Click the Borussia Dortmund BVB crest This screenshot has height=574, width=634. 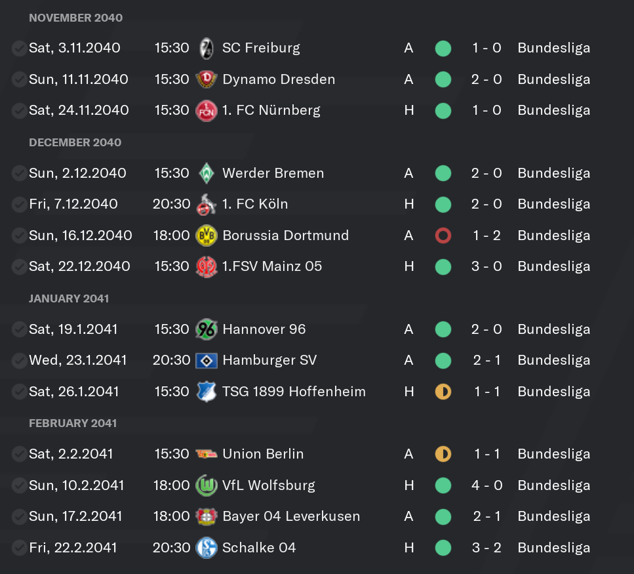207,236
